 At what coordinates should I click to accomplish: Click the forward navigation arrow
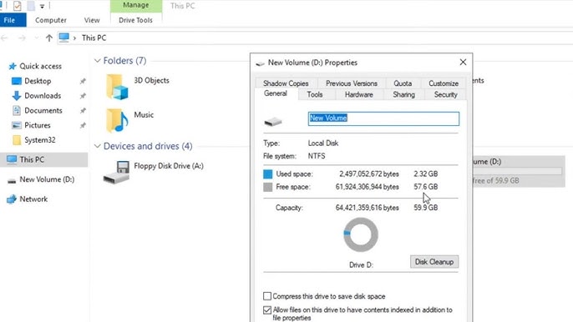coord(22,38)
